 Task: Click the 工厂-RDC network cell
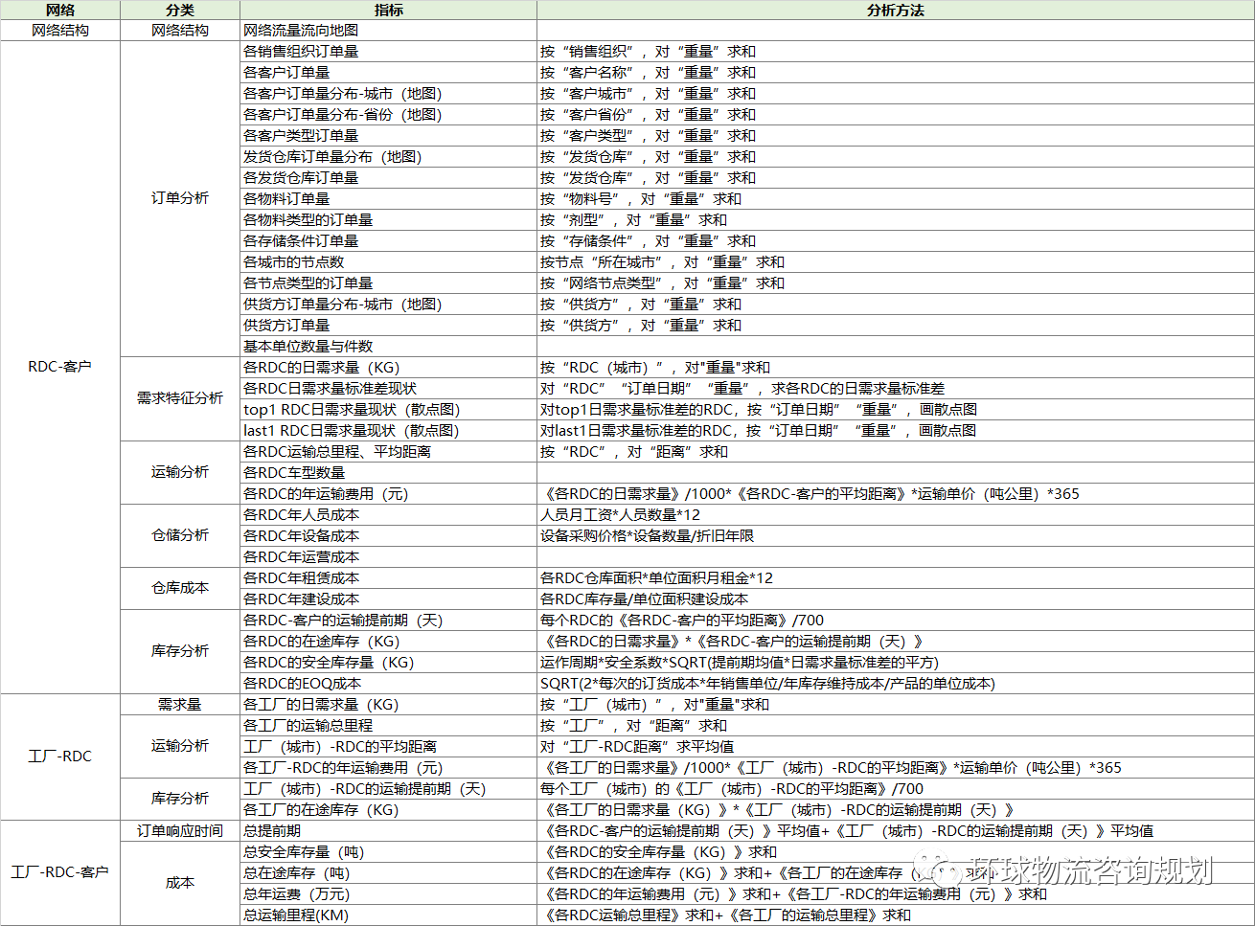click(x=60, y=757)
